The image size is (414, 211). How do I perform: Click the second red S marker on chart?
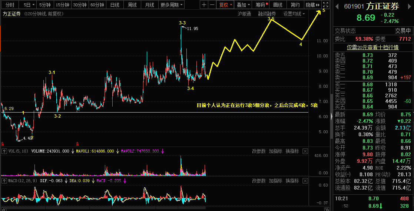coord(77,144)
